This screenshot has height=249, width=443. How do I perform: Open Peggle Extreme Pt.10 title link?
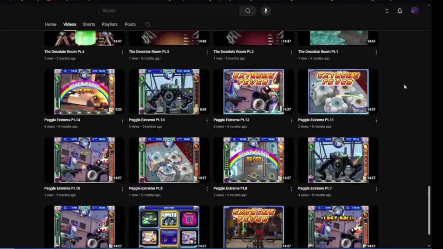pos(62,188)
